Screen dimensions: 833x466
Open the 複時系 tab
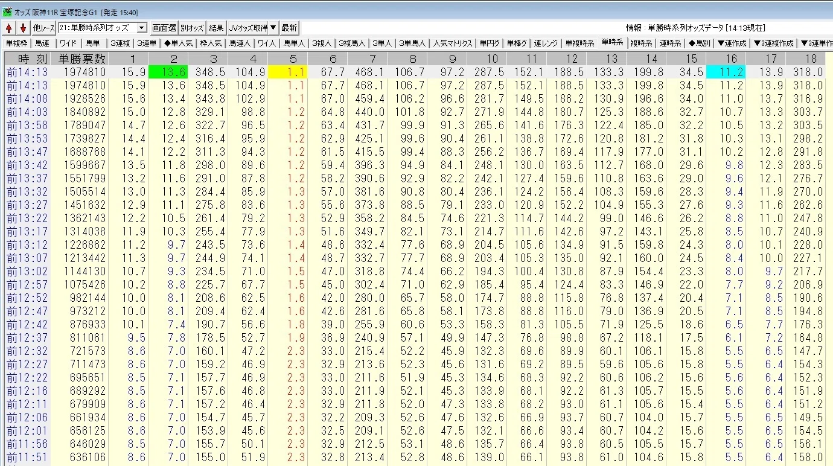(641, 43)
